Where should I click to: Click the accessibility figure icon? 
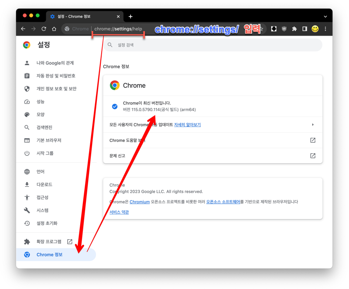[x=27, y=197]
